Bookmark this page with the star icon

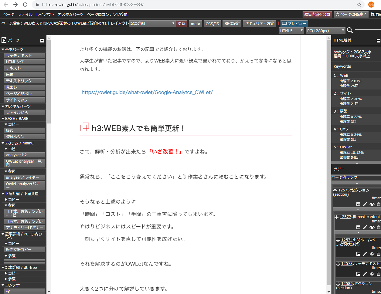[359, 5]
